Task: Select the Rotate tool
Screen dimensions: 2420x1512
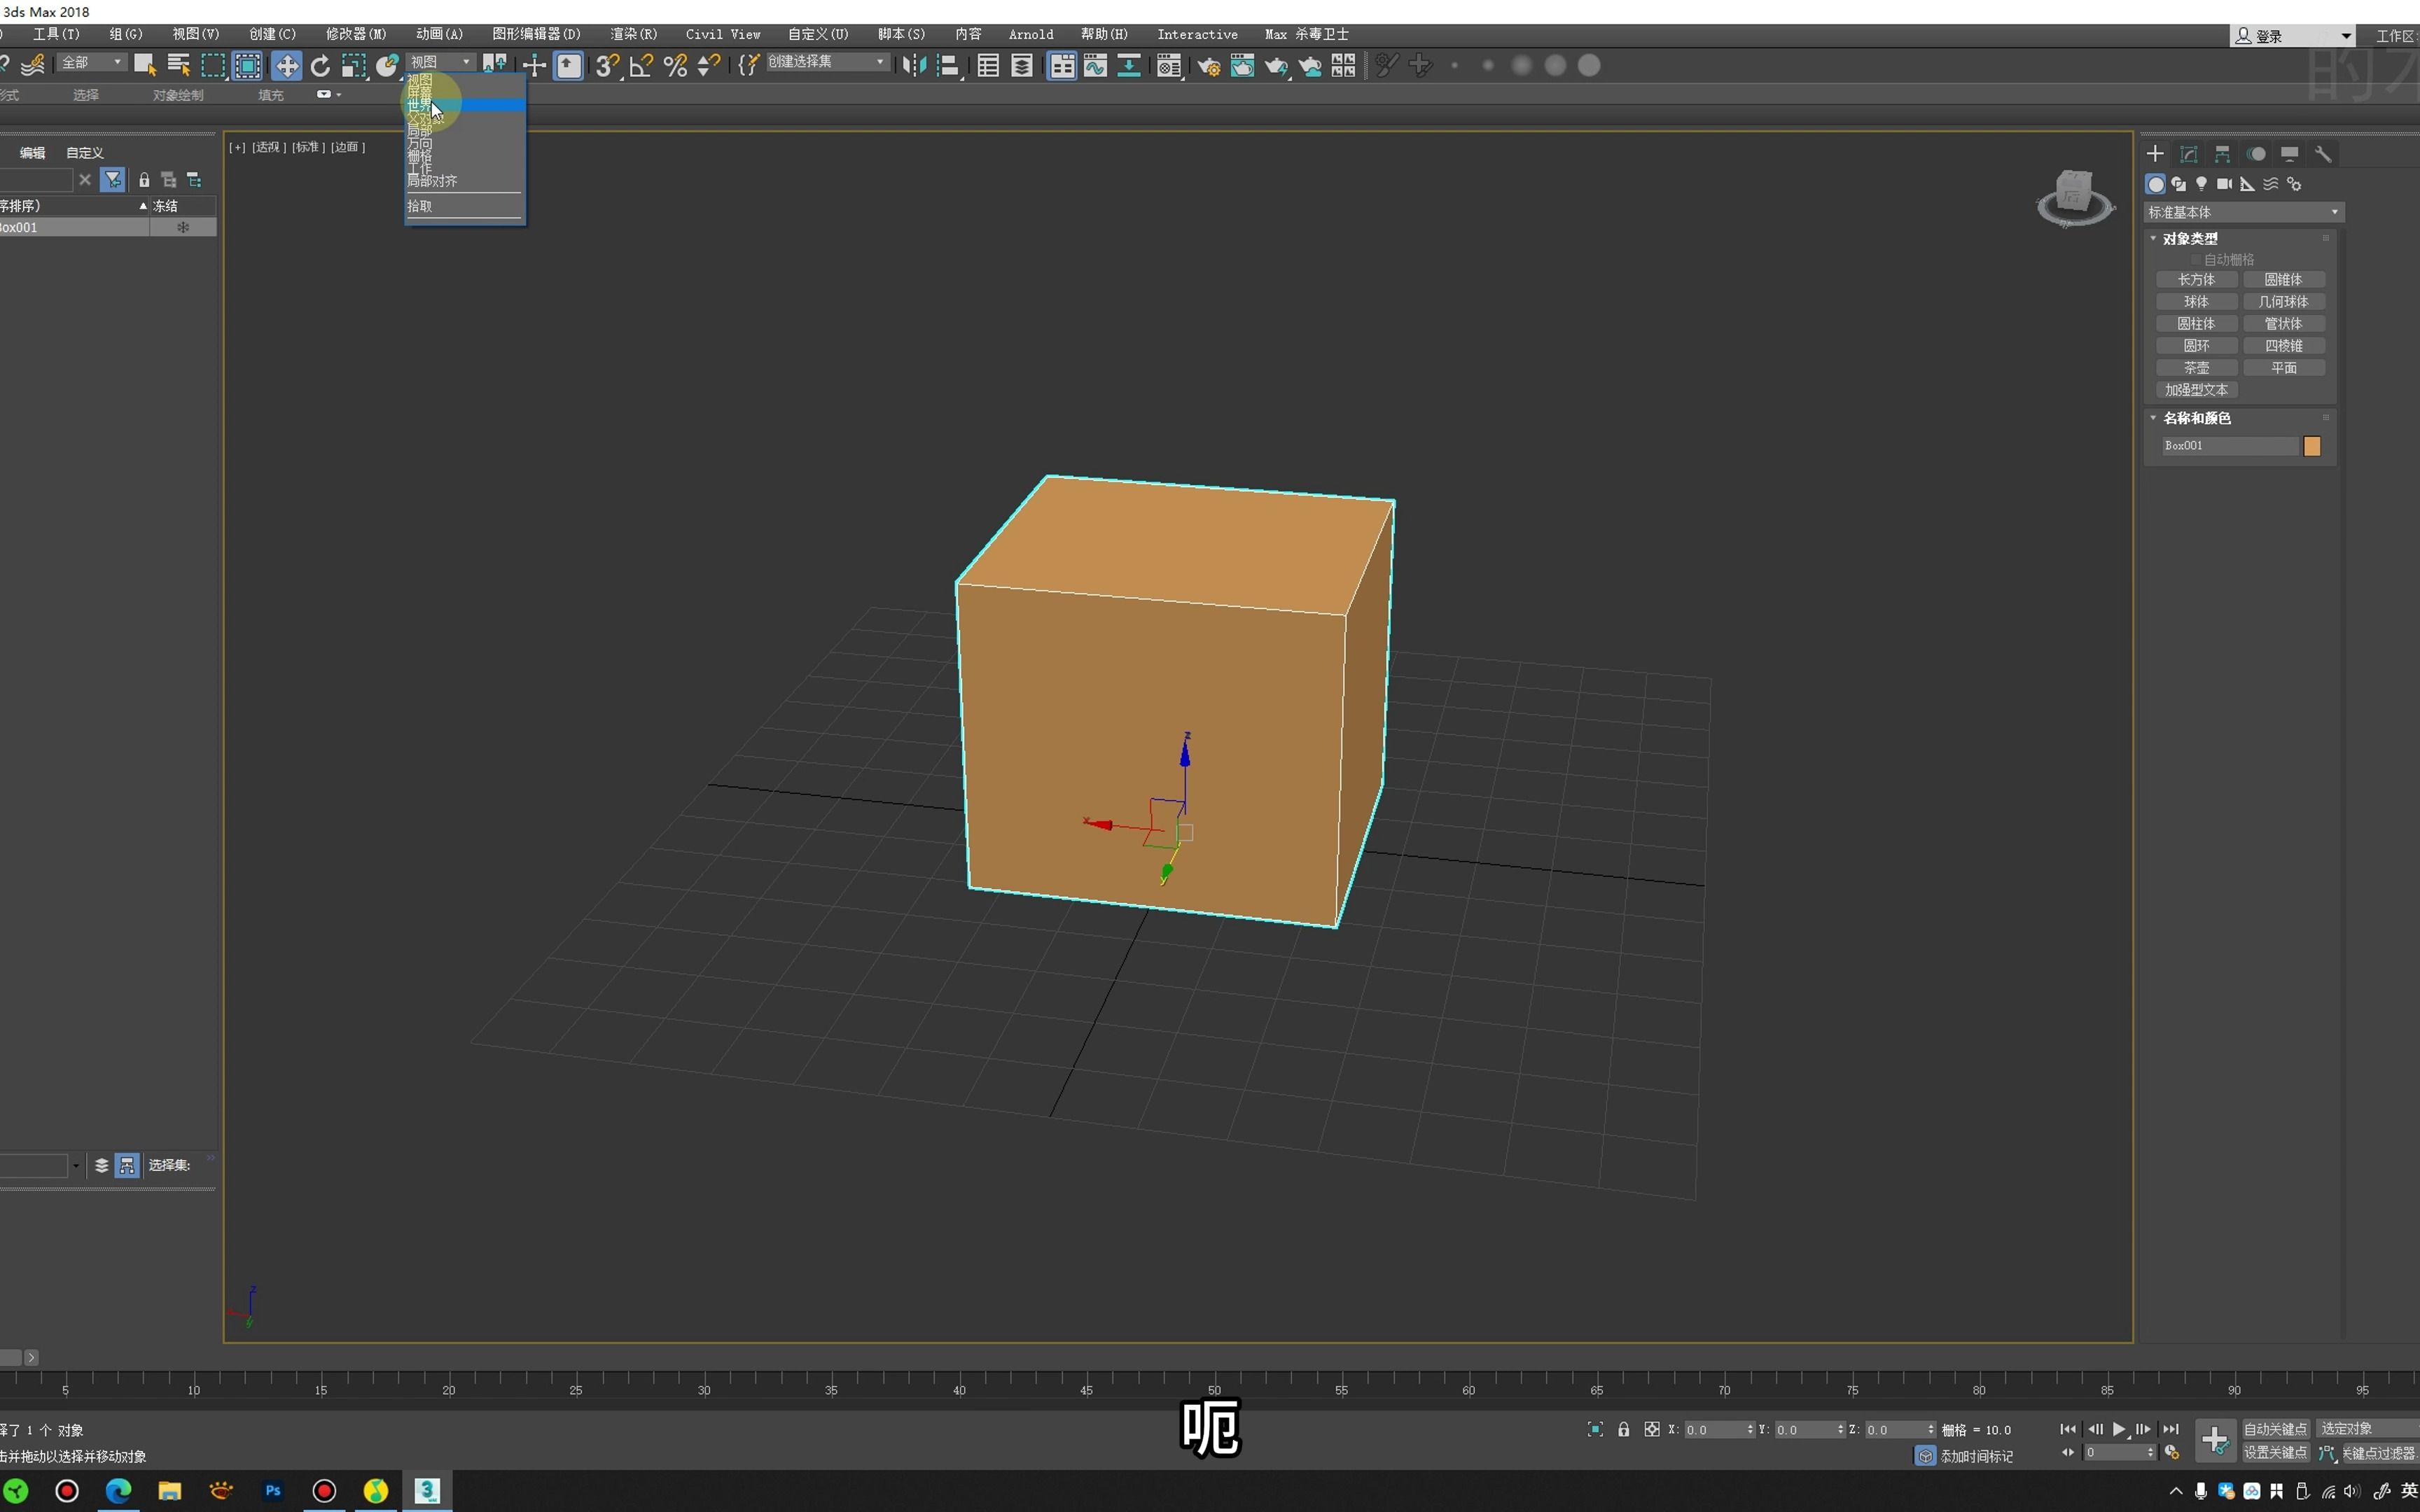Action: 320,66
